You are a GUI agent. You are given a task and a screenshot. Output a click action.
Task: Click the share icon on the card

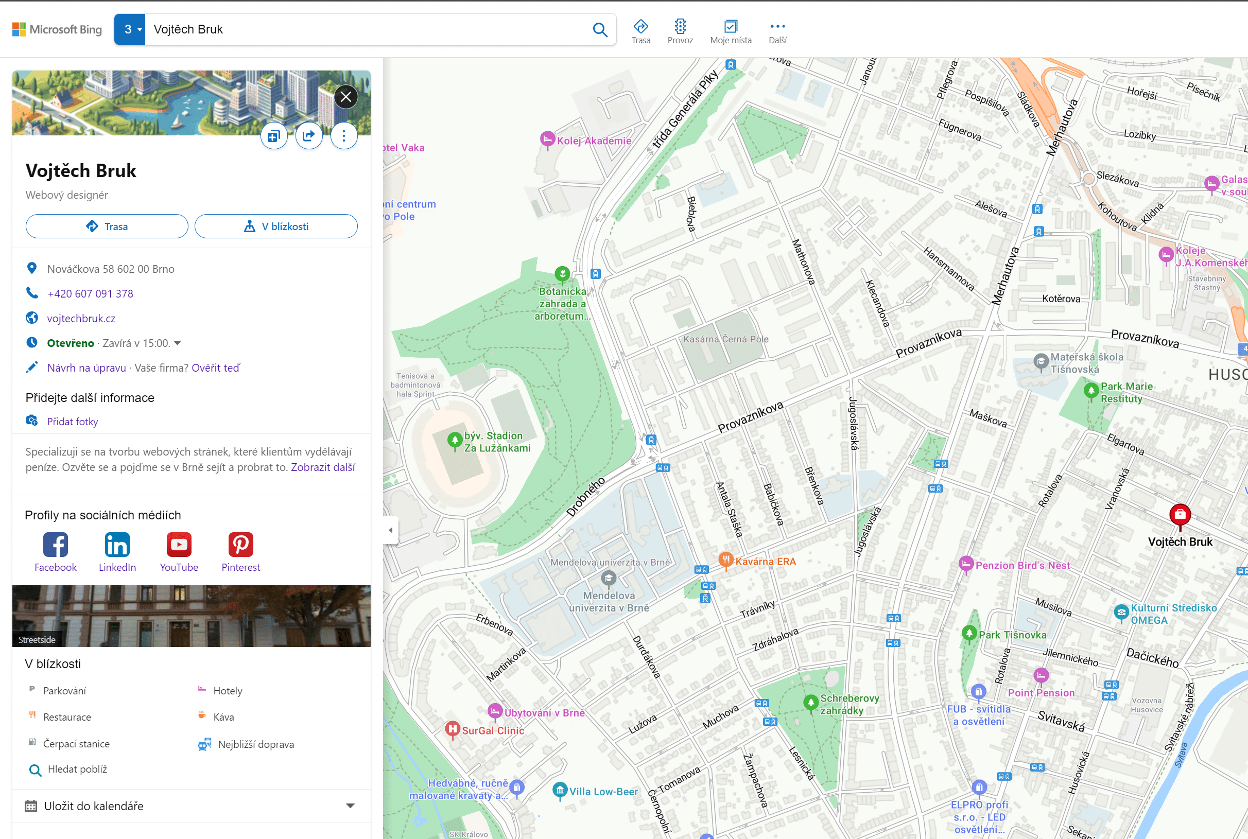pyautogui.click(x=309, y=136)
